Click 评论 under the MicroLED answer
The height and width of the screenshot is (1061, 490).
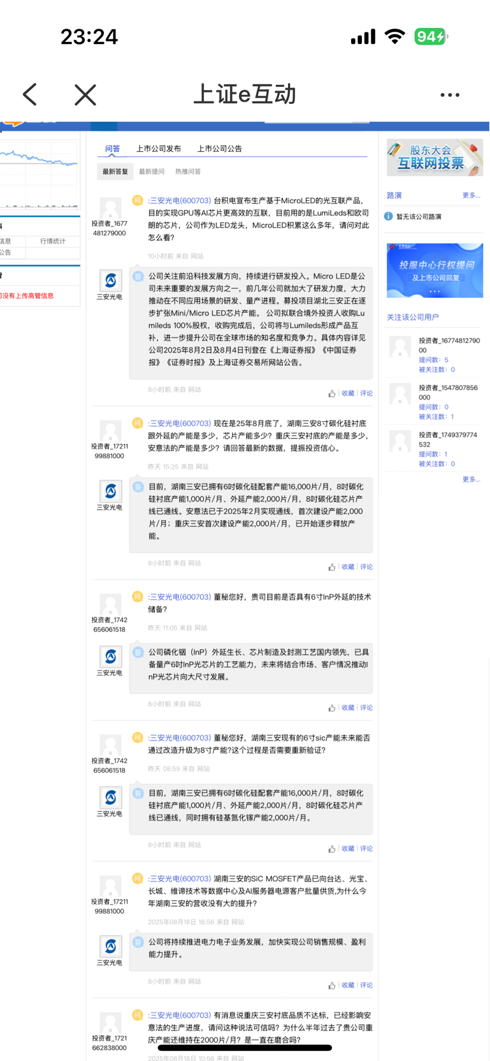[366, 394]
